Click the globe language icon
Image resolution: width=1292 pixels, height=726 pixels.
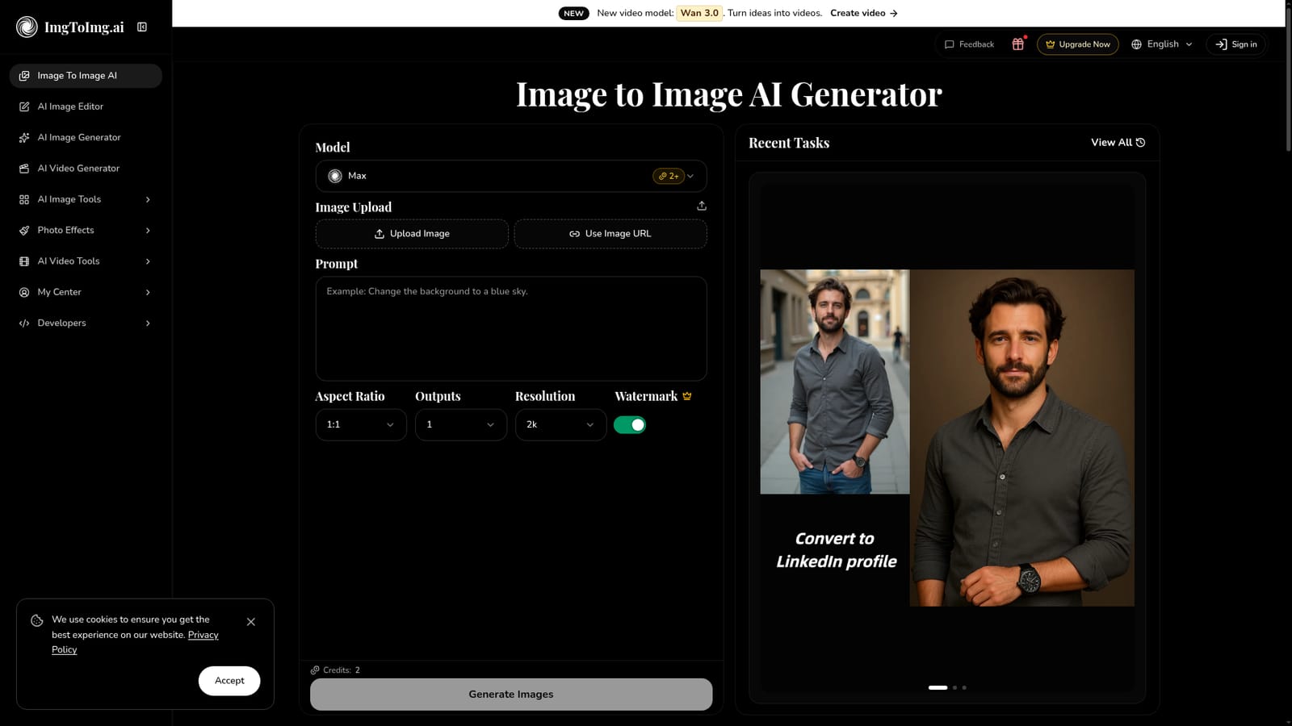pyautogui.click(x=1136, y=44)
